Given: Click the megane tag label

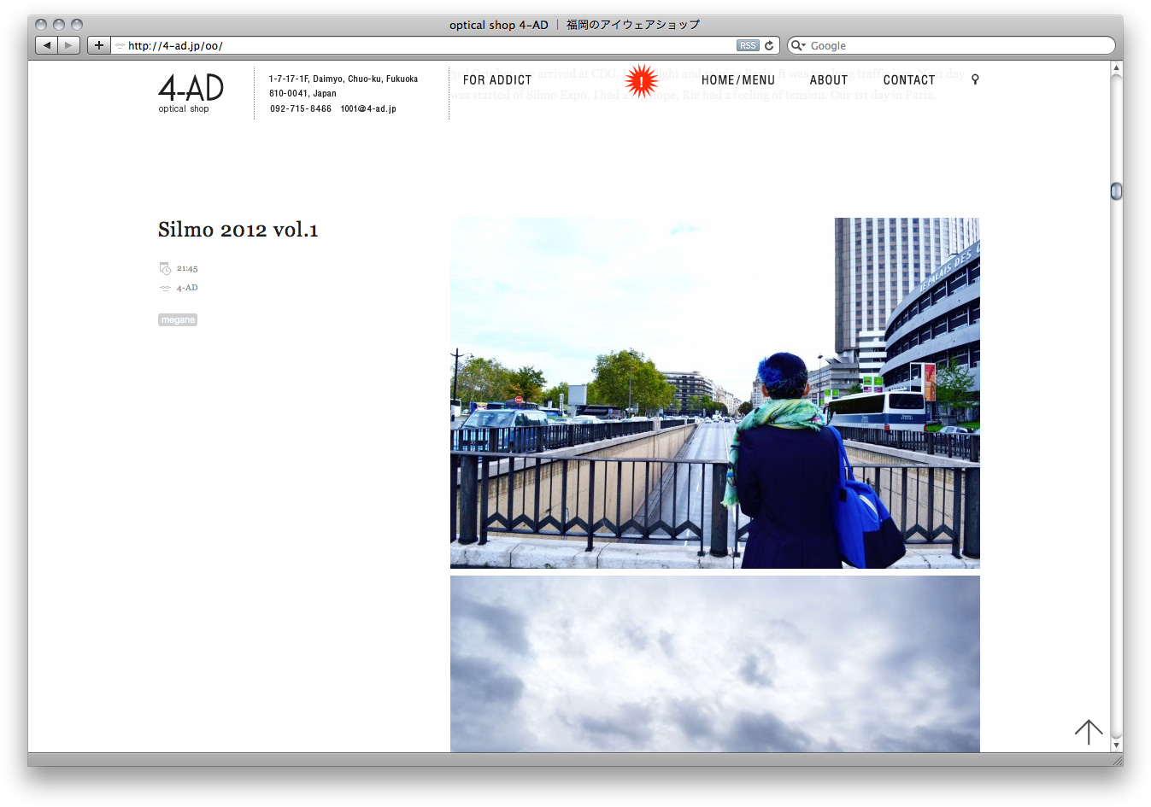Looking at the screenshot, I should (x=178, y=320).
